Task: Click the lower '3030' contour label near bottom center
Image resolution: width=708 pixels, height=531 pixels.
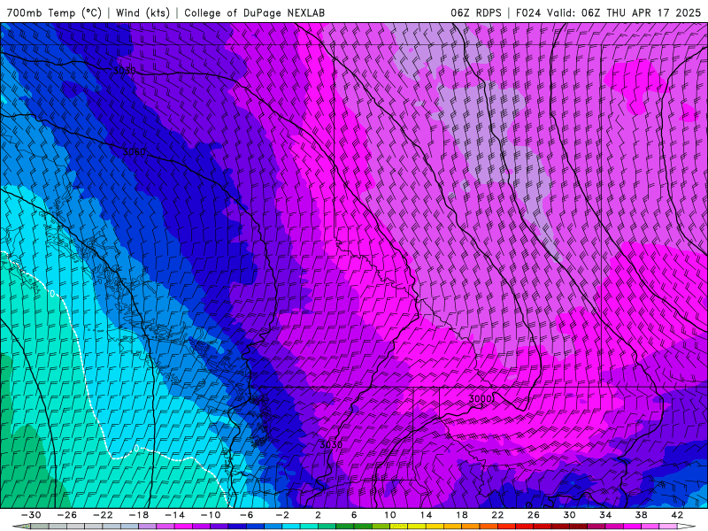Action: 331,445
